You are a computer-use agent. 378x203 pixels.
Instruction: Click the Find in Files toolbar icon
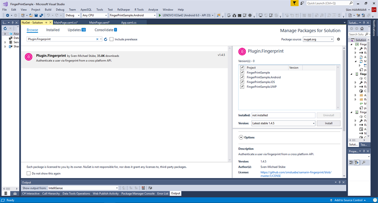[219, 15]
